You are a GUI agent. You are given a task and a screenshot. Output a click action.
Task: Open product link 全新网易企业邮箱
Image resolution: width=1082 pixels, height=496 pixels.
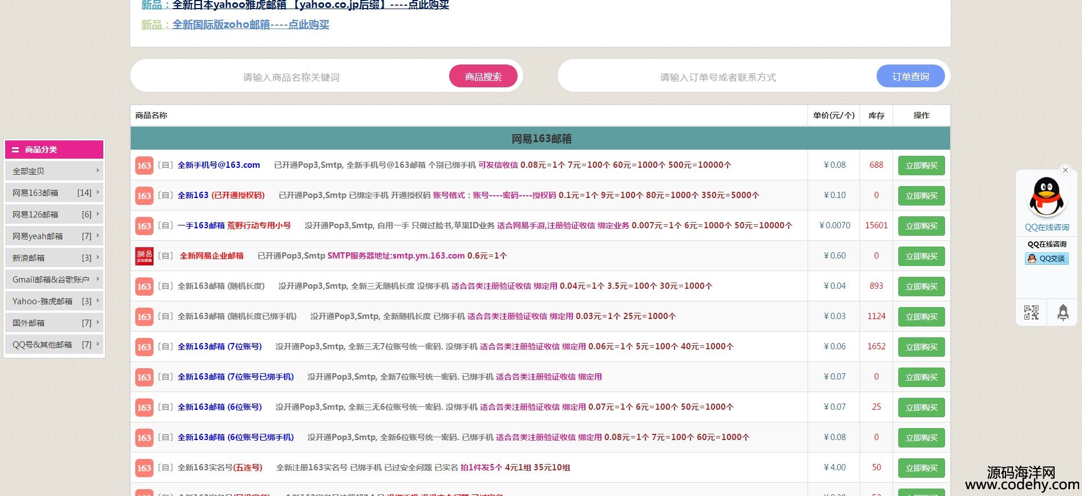click(x=212, y=256)
